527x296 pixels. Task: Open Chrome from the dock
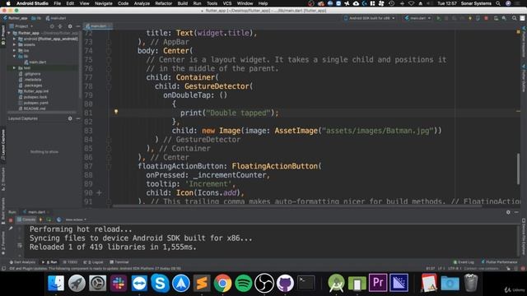(222, 283)
